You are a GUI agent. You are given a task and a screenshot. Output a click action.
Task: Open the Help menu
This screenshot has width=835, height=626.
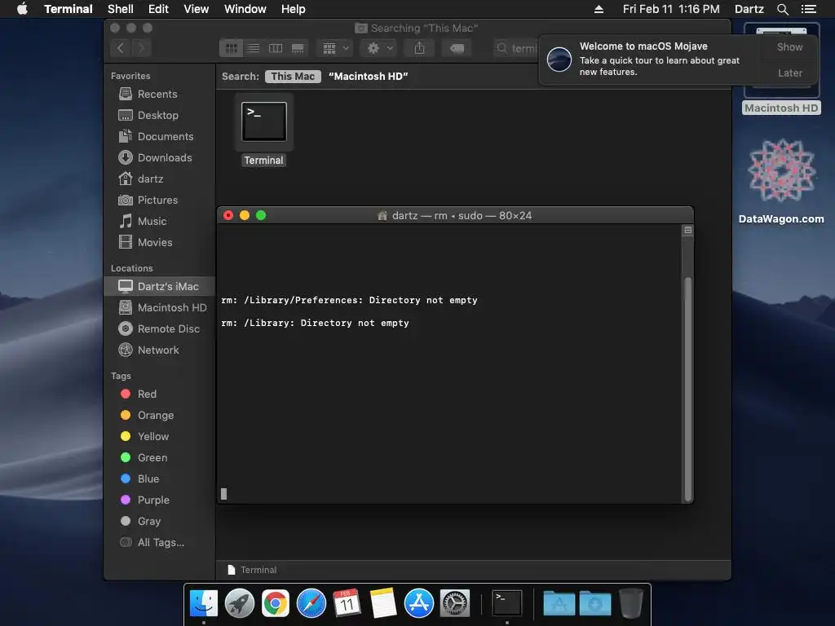[x=293, y=9]
